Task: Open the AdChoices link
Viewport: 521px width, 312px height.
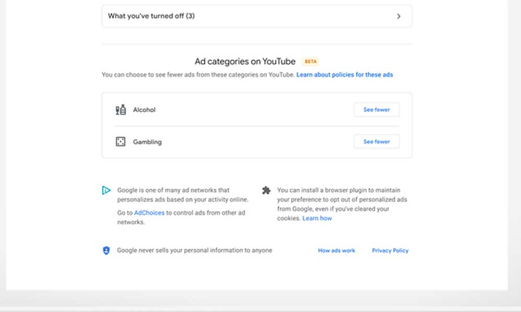Action: click(x=149, y=213)
